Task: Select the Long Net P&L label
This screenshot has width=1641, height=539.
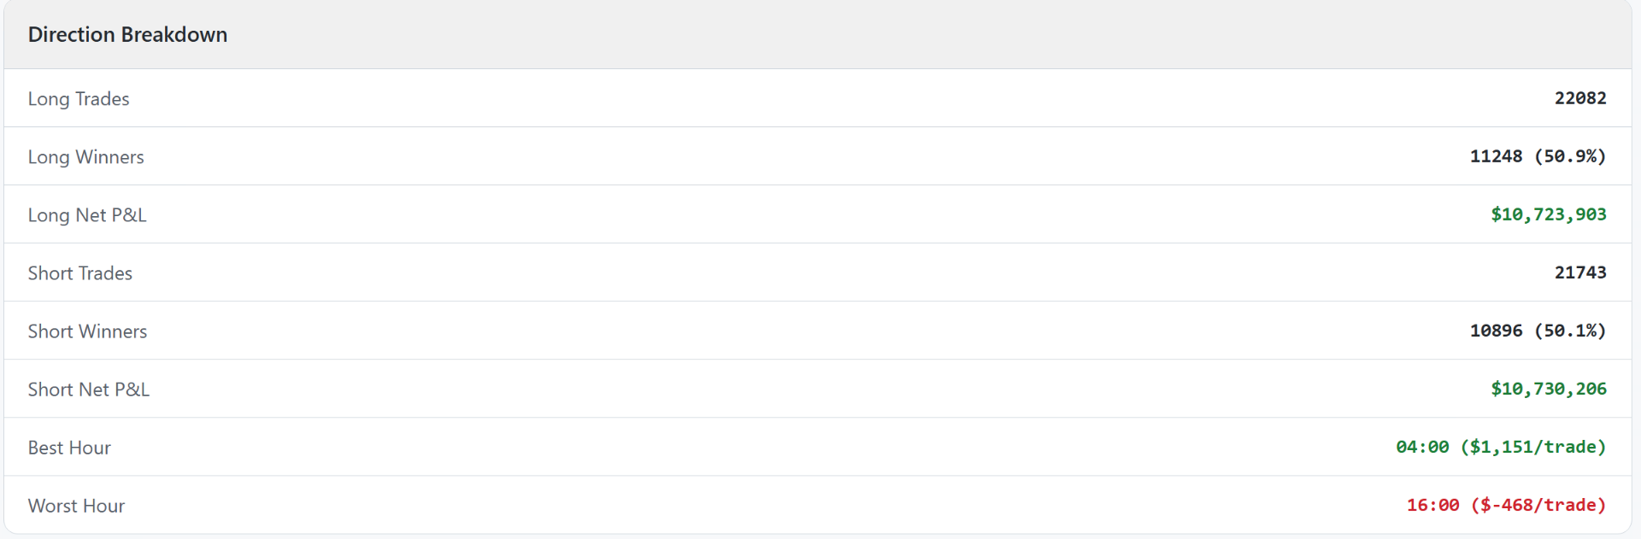Action: tap(87, 215)
